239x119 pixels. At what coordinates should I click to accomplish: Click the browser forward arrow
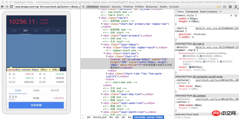pyautogui.click(x=7, y=7)
